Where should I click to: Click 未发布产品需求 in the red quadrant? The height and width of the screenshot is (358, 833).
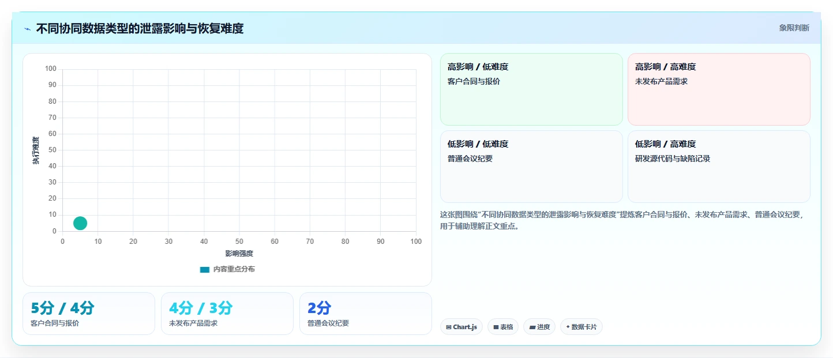coord(661,81)
